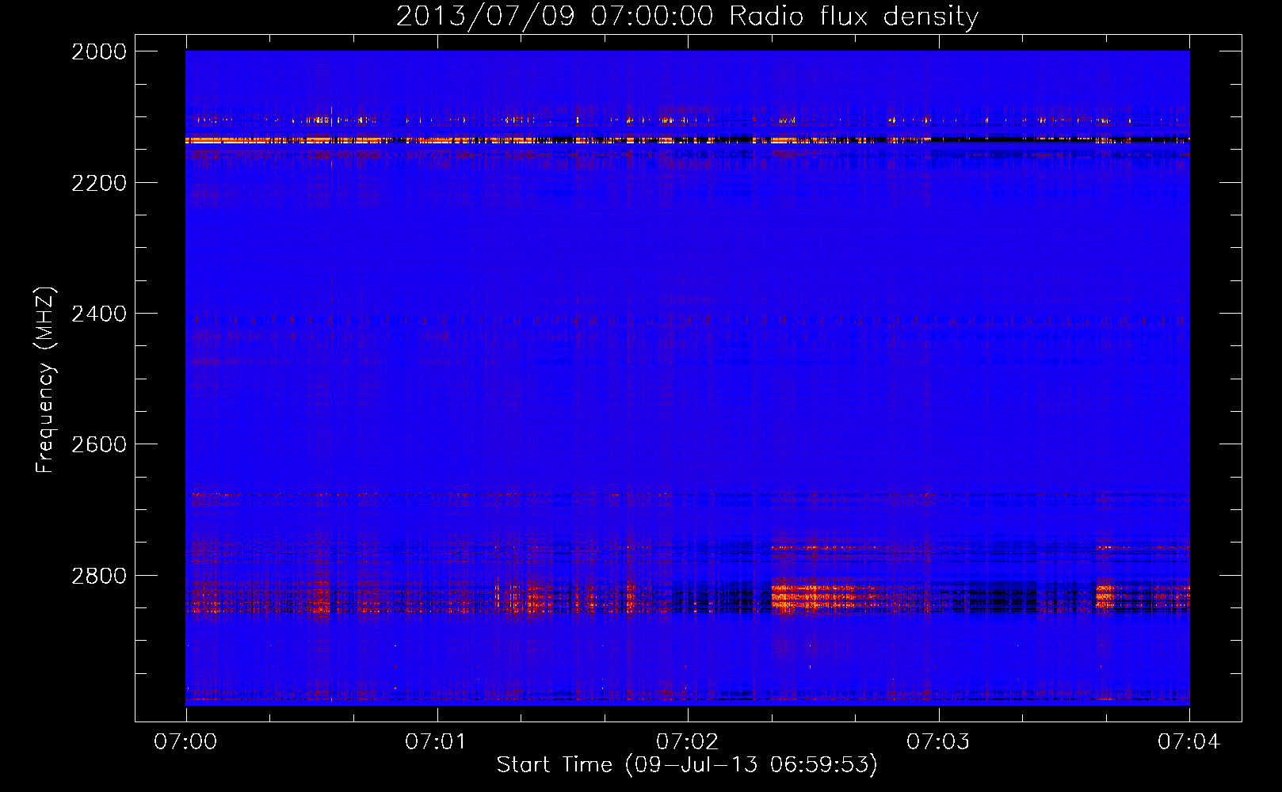Screen dimensions: 1282x792
Task: Click the 07:02 time tick label
Action: tap(688, 741)
